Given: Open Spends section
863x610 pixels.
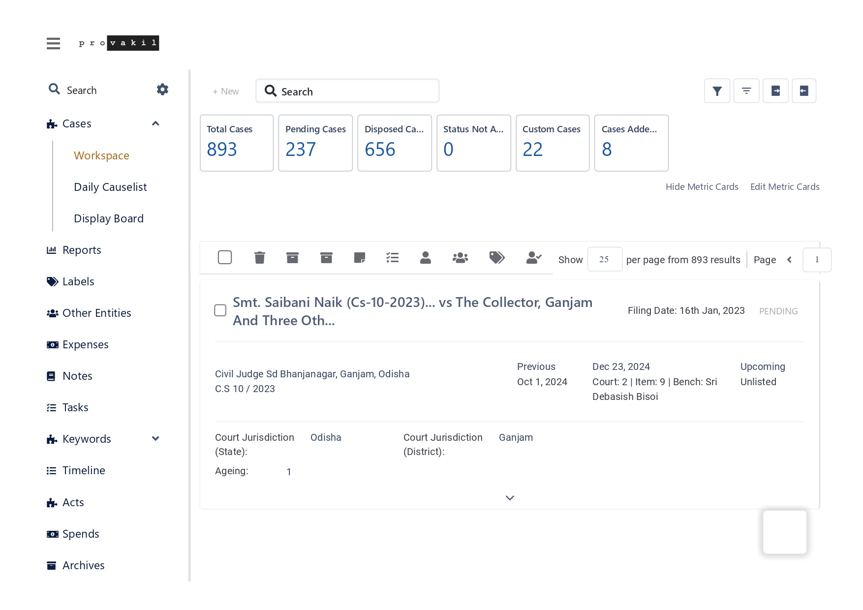Looking at the screenshot, I should pos(81,534).
